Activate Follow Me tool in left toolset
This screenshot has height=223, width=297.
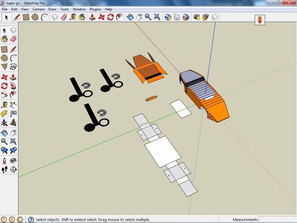pos(13,86)
